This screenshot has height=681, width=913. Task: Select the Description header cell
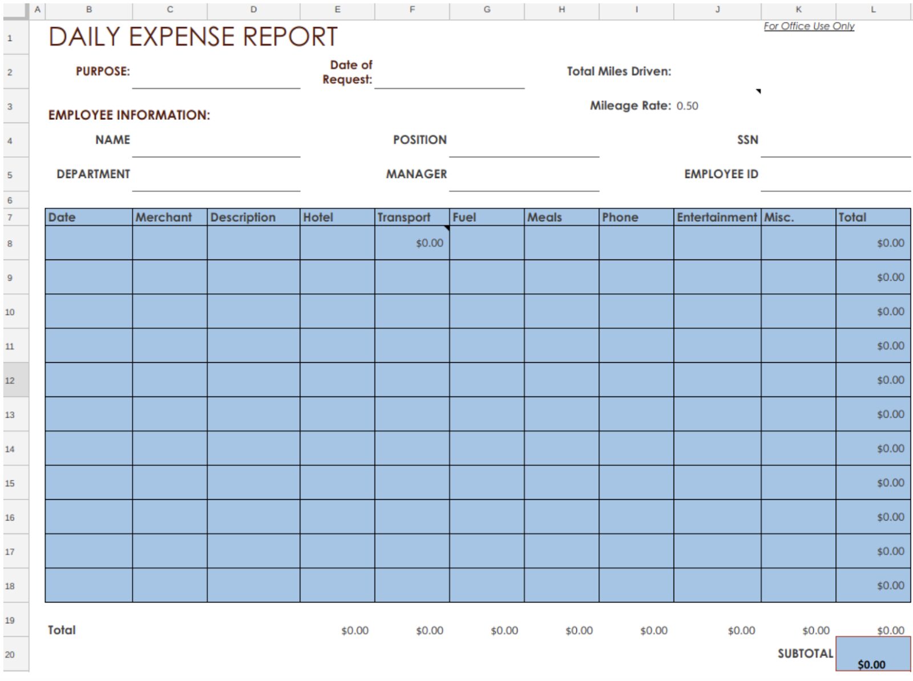point(253,217)
